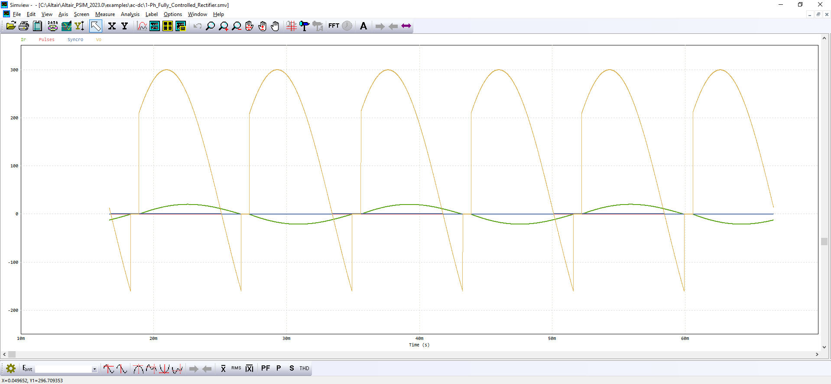The height and width of the screenshot is (384, 831).
Task: Click the Y axis button
Action: 125,26
